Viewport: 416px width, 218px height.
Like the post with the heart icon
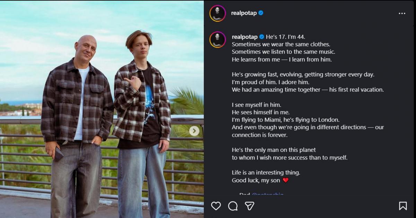pos(216,206)
